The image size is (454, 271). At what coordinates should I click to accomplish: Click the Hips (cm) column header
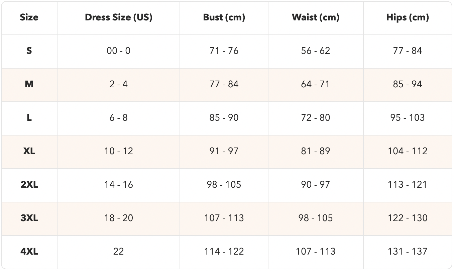click(407, 17)
